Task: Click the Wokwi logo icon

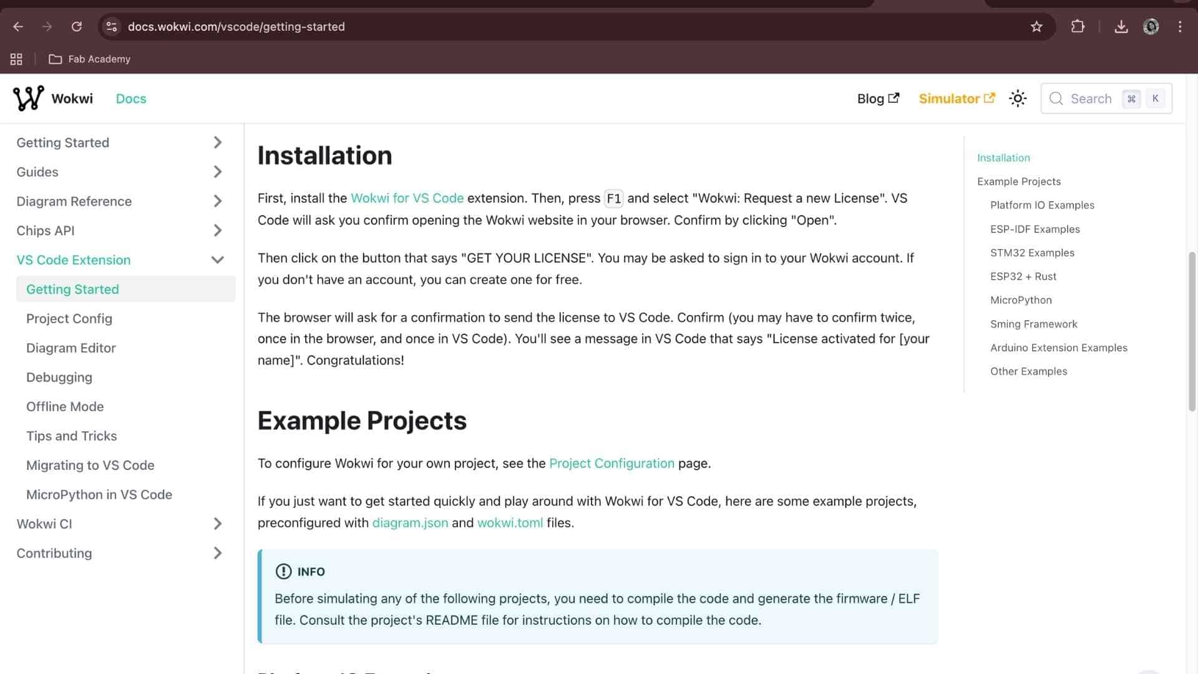Action: [x=28, y=99]
